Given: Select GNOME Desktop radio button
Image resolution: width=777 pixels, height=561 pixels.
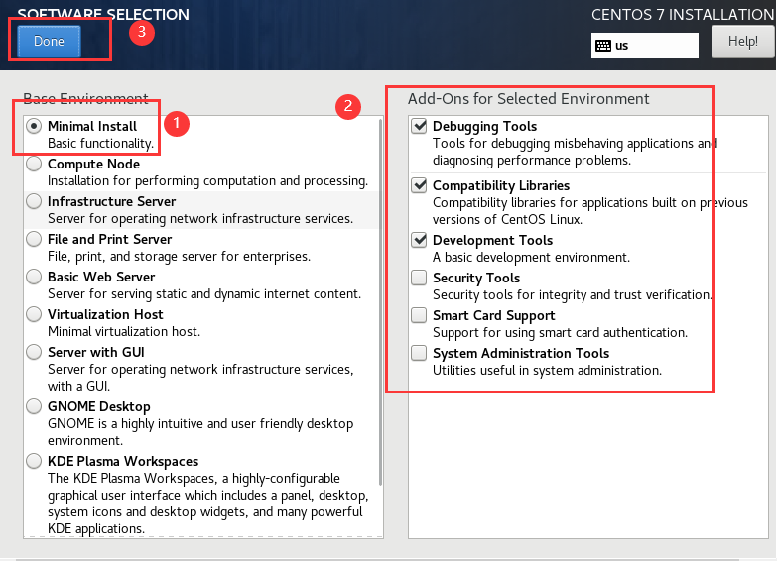Looking at the screenshot, I should (x=34, y=406).
